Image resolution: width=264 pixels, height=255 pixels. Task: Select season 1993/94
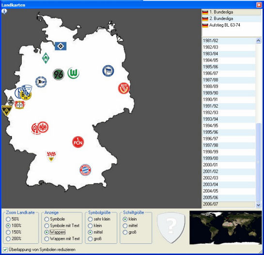point(229,119)
